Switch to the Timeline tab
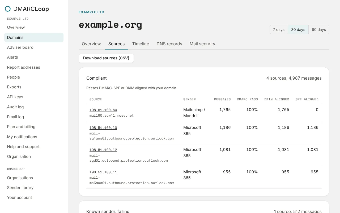This screenshot has width=340, height=213. tap(141, 44)
